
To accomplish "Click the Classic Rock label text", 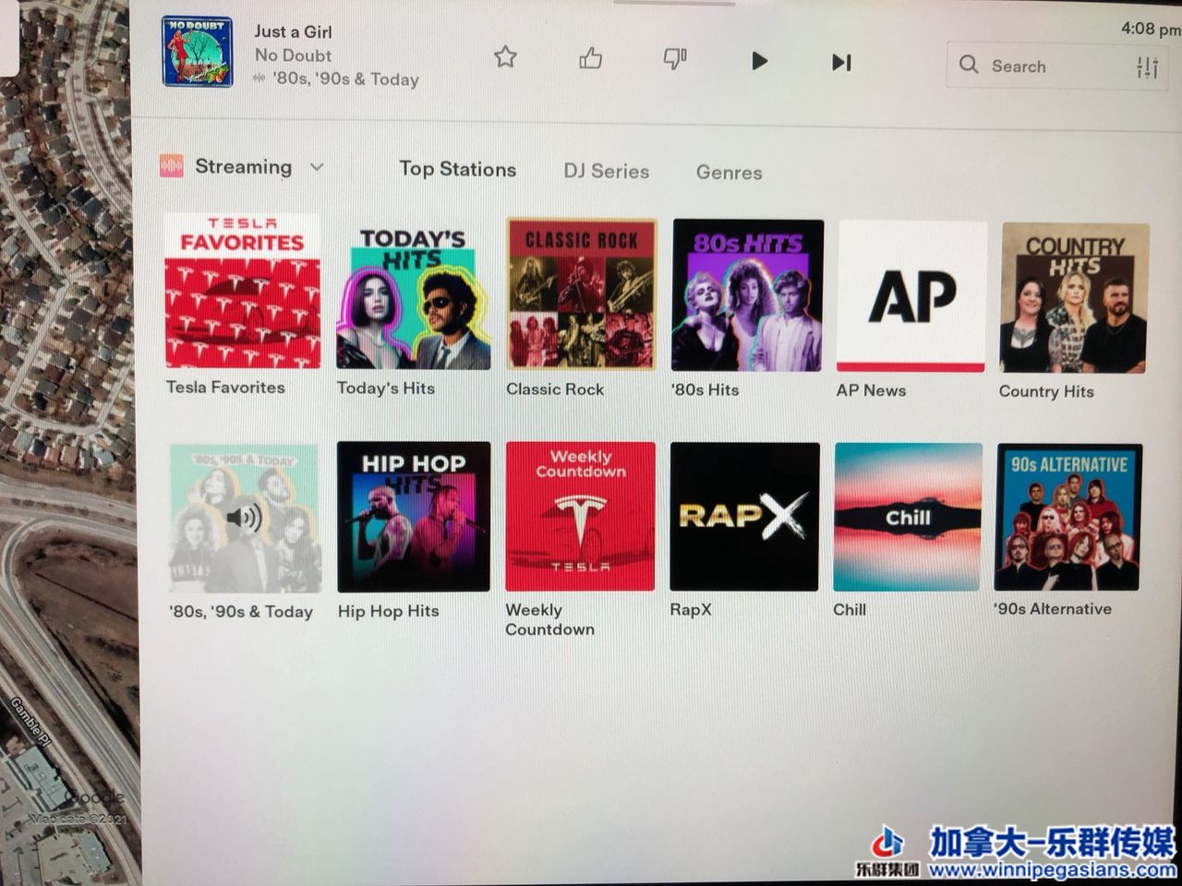I will [555, 389].
